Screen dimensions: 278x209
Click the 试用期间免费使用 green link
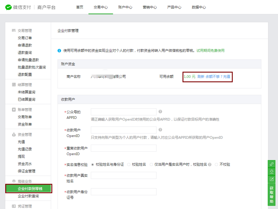(x=210, y=51)
